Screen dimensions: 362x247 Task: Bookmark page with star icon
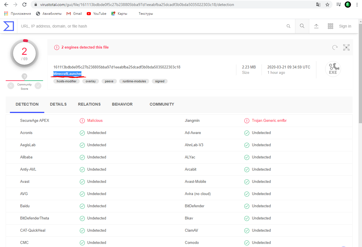click(327, 5)
